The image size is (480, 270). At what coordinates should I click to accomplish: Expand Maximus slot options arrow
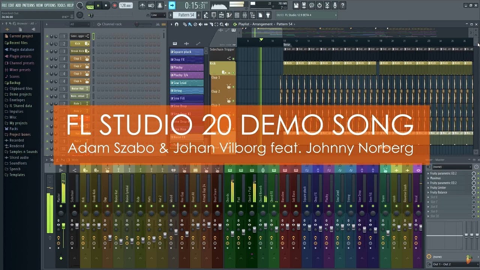tap(429, 178)
